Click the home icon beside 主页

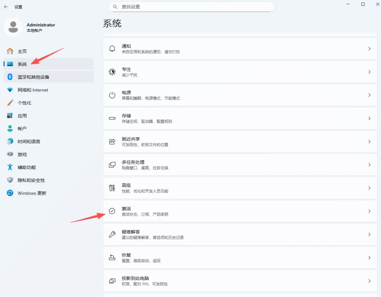tap(10, 51)
